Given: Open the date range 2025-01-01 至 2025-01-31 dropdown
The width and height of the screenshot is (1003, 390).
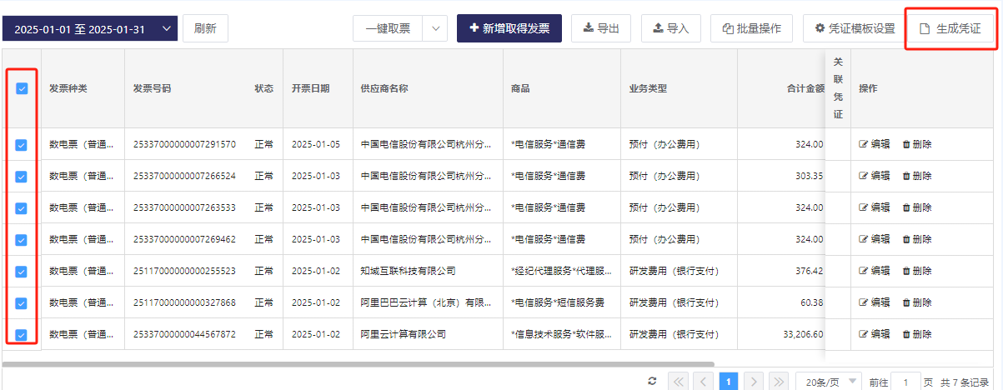Looking at the screenshot, I should [x=90, y=28].
